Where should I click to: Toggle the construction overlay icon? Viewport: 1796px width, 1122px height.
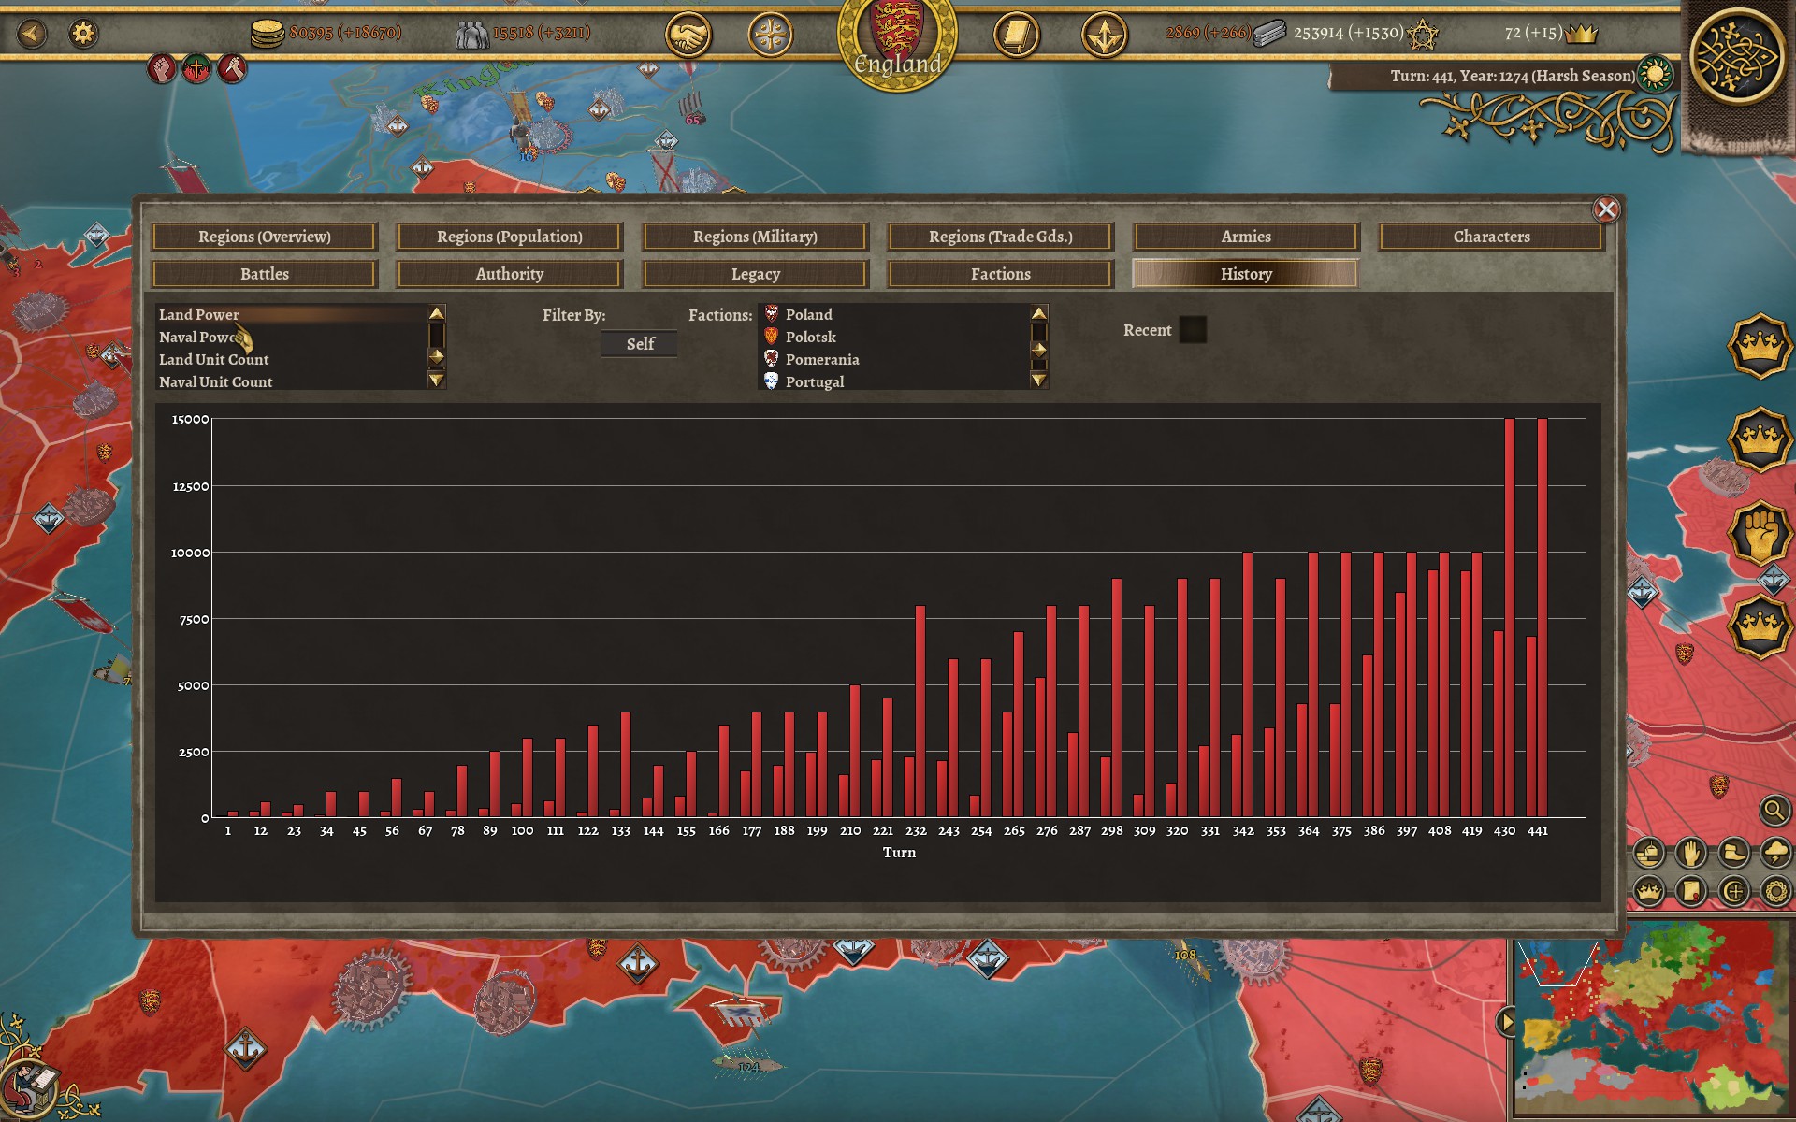[x=1649, y=853]
